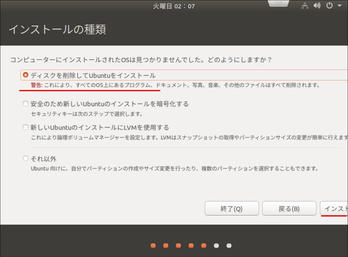Select "ディスクを削除してUbuntuをインストール" radio option
The height and width of the screenshot is (257, 348).
tap(26, 75)
